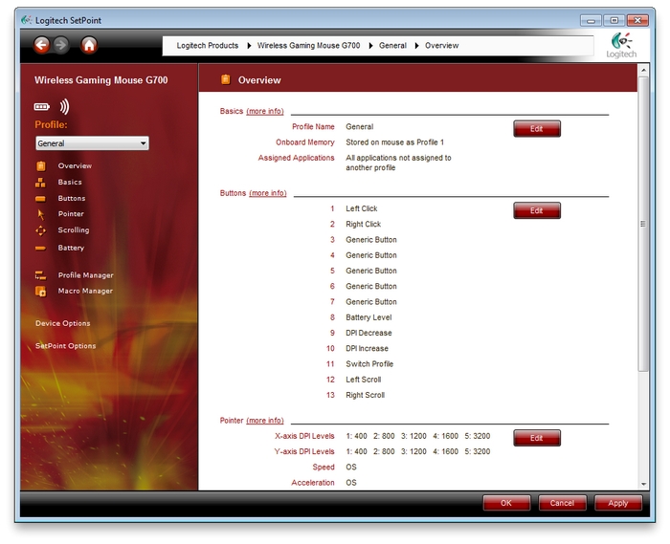The height and width of the screenshot is (544, 670).
Task: Click the scrollbar up arrow
Action: click(643, 70)
